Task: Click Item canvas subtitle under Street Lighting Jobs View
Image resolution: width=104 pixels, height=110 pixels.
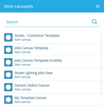Action: (x=23, y=77)
